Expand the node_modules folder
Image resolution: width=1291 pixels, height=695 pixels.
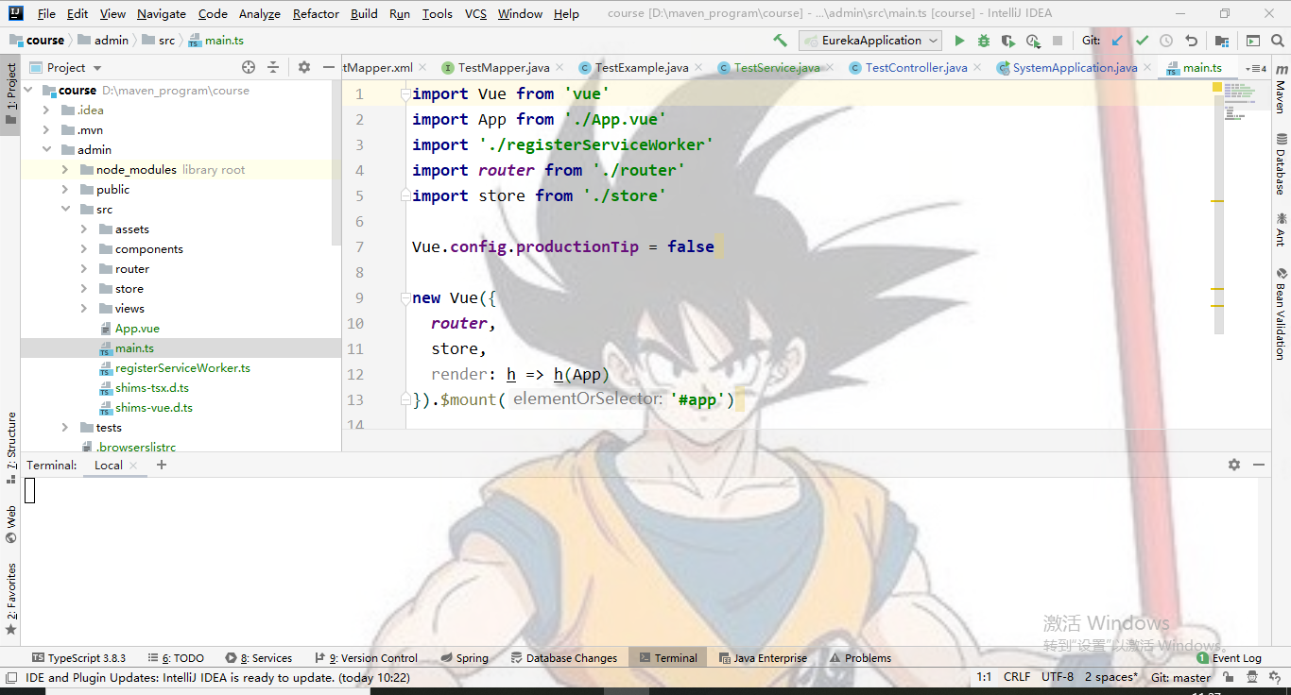click(64, 170)
